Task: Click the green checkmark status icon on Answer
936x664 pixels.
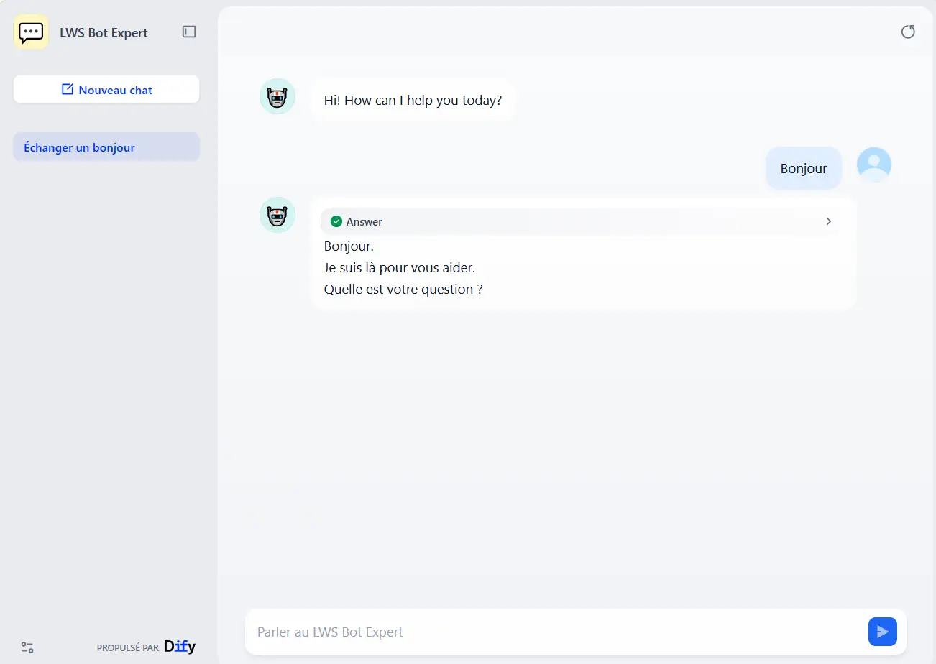Action: 336,221
